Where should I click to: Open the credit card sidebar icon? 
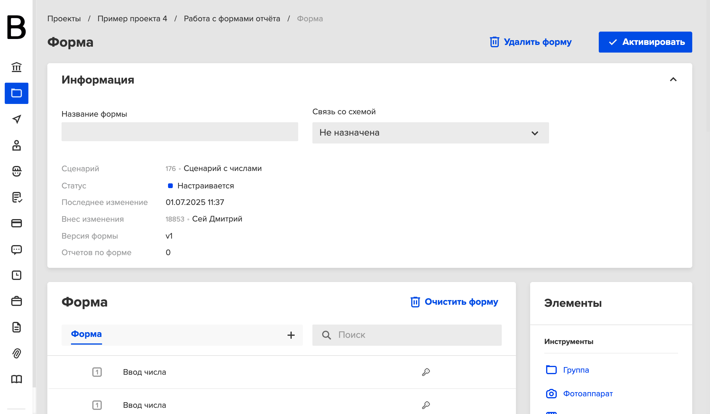pyautogui.click(x=17, y=223)
